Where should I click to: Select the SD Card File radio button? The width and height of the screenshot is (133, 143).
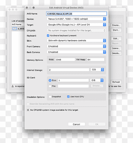click(x=50, y=86)
